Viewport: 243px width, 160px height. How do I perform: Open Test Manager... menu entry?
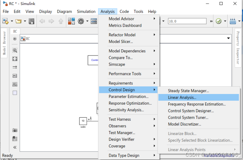point(129,133)
